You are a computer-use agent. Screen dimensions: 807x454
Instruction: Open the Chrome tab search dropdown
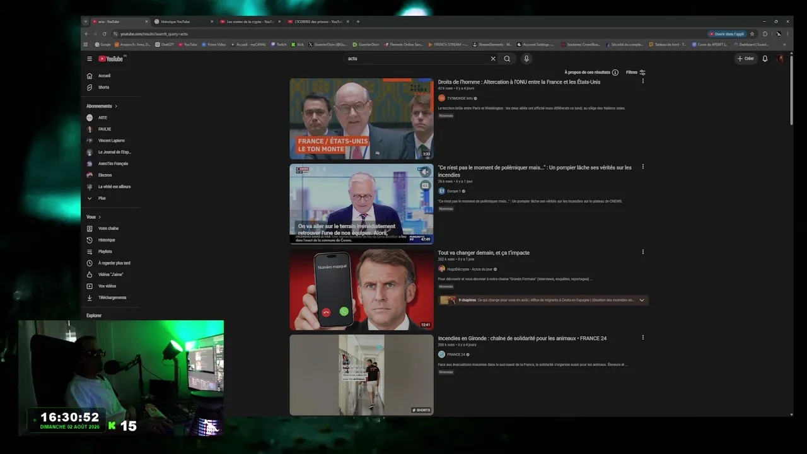(85, 21)
